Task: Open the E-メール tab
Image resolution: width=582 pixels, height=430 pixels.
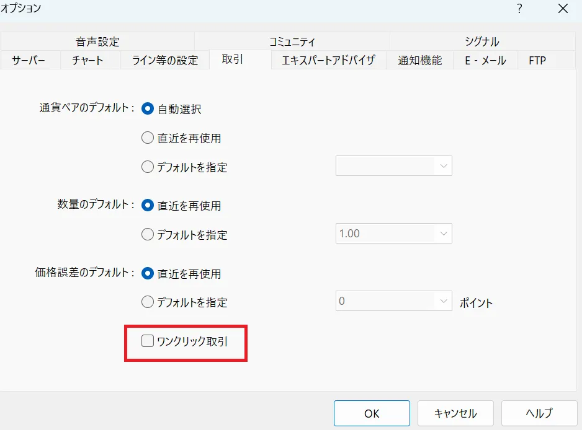Action: 485,60
